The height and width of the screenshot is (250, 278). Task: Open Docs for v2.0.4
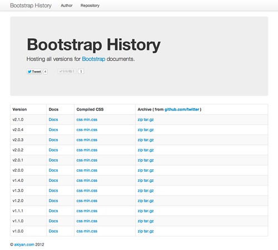coord(53,130)
